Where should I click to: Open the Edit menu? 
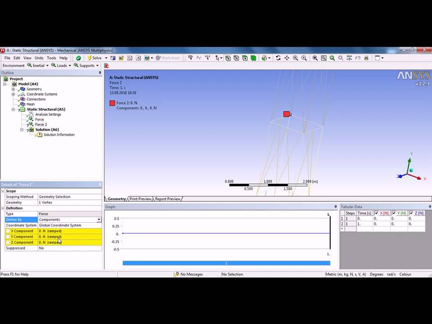coord(17,58)
